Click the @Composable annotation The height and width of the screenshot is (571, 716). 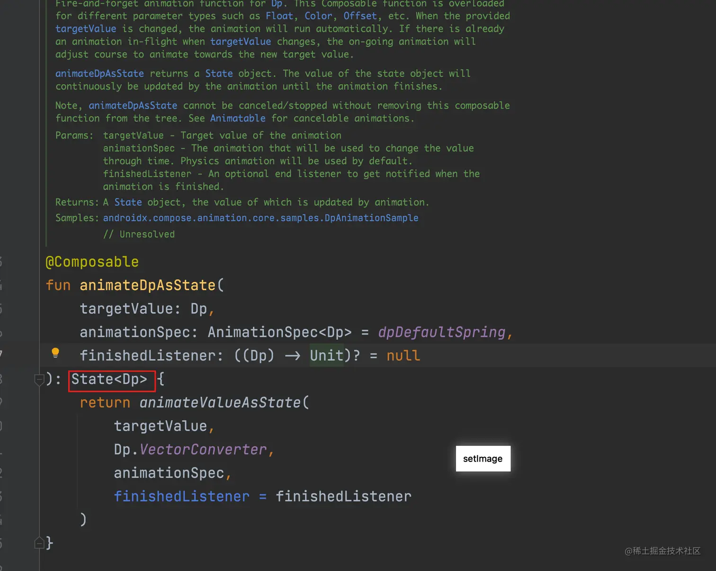click(92, 262)
